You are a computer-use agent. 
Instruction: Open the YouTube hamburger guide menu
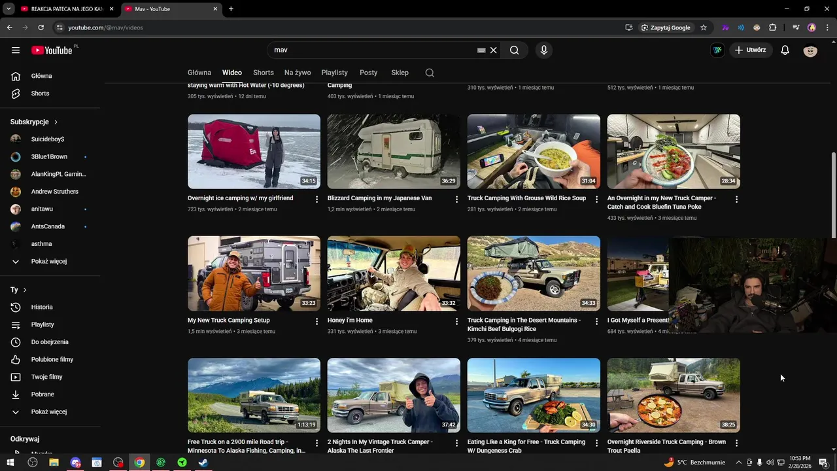[x=16, y=50]
